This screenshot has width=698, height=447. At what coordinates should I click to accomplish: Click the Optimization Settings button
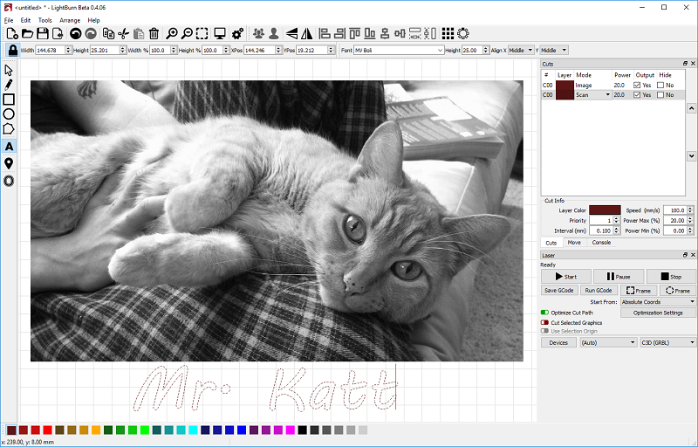click(x=658, y=312)
